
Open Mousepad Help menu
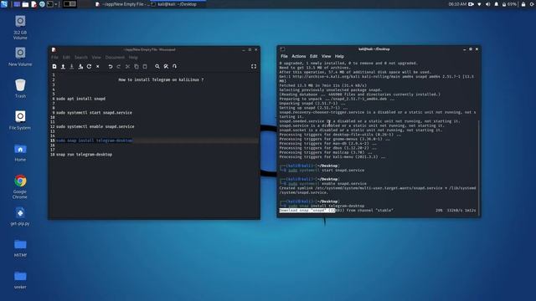pyautogui.click(x=133, y=58)
